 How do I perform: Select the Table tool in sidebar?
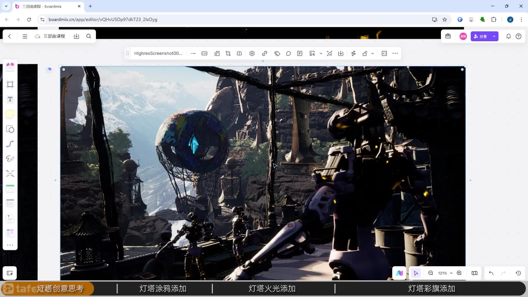pos(10,188)
